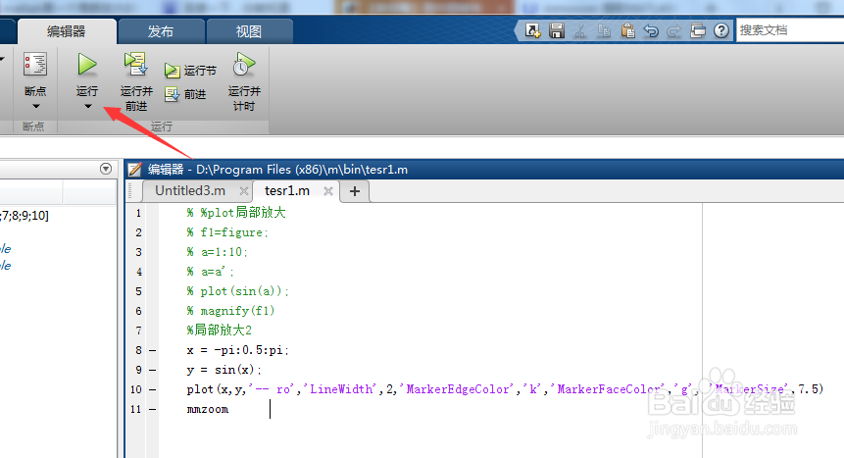The width and height of the screenshot is (844, 458).
Task: Switch to the 视图 ribbon tab
Action: pyautogui.click(x=249, y=31)
